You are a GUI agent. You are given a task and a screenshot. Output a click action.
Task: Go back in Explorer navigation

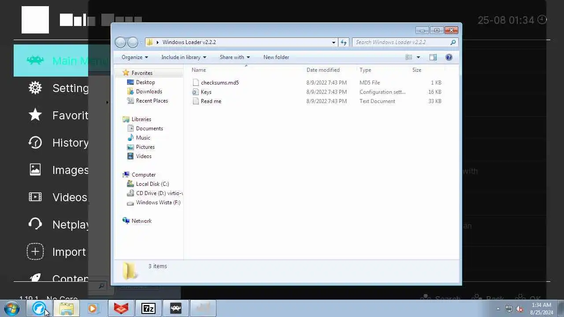click(x=121, y=42)
